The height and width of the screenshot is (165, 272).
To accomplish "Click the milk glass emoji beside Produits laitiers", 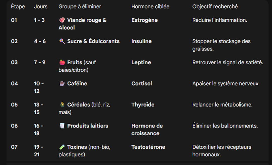I will [62, 126].
